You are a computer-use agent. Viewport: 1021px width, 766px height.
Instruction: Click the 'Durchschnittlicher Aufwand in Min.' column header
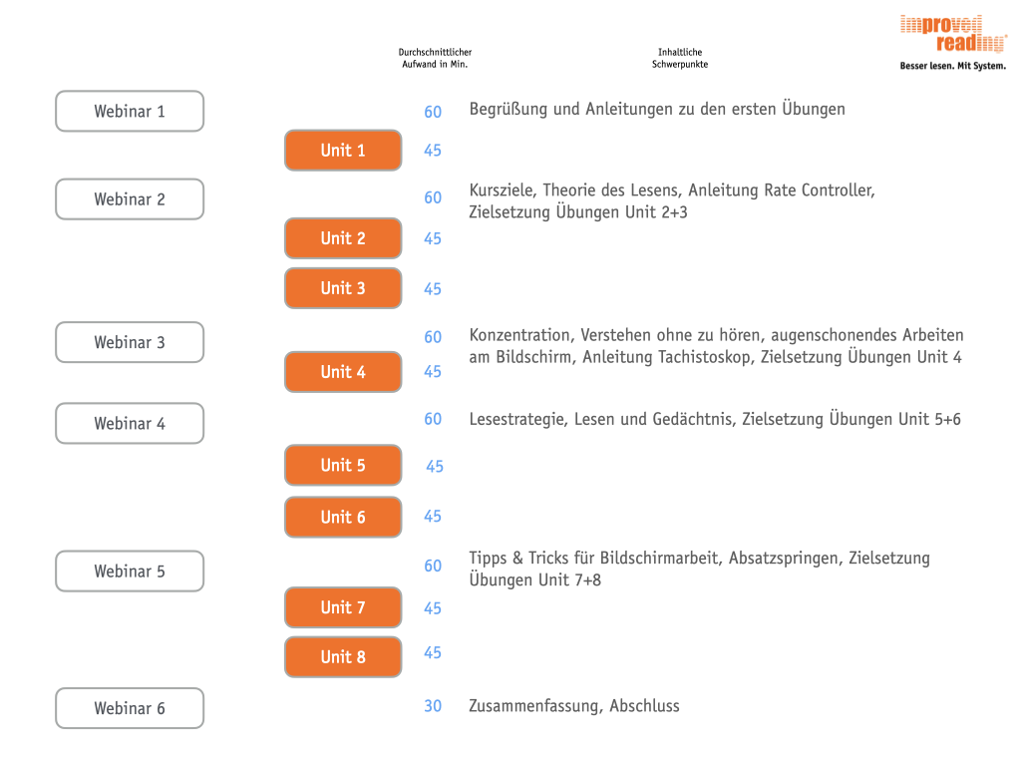[435, 58]
